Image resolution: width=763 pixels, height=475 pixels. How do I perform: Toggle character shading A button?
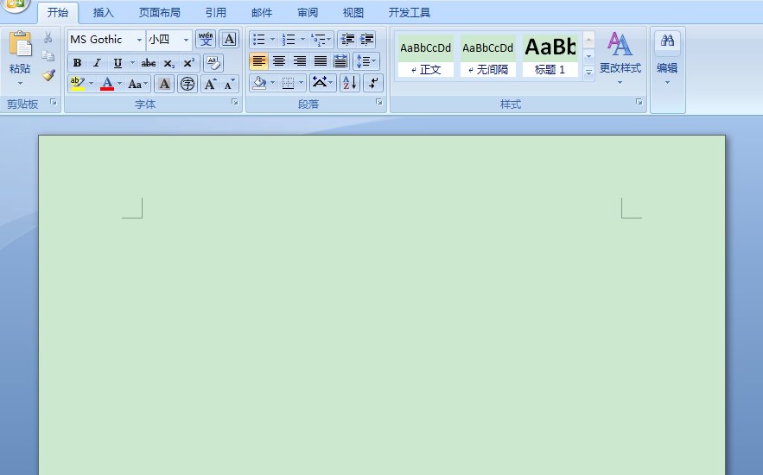point(164,84)
